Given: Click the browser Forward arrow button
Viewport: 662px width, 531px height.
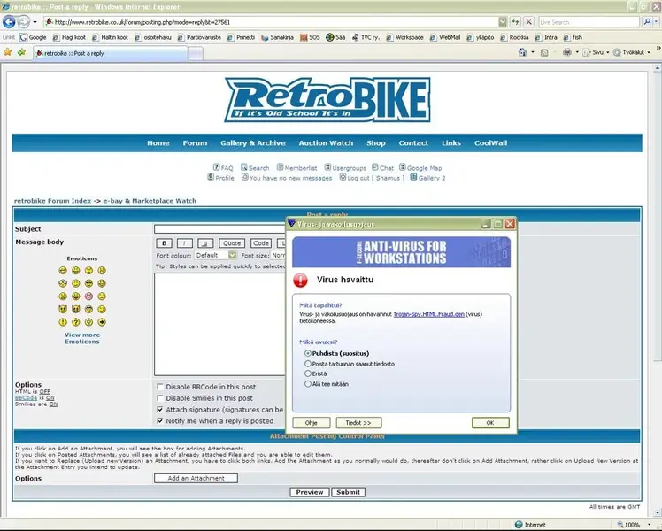Looking at the screenshot, I should 23,21.
